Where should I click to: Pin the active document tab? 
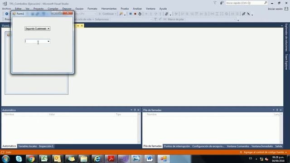click(x=78, y=26)
